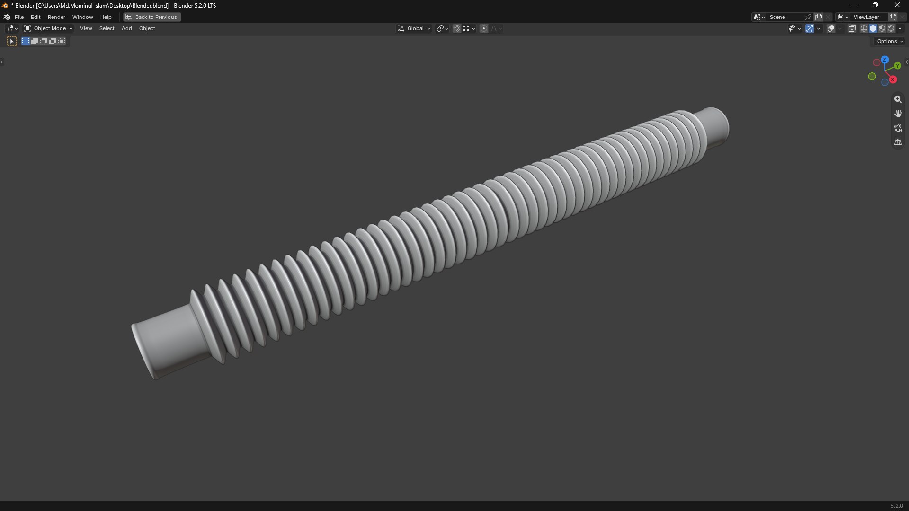Choose the Set new selection mode

pos(26,42)
